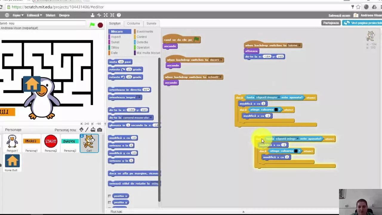The height and width of the screenshot is (215, 382).
Task: Click black color swatch in săgeată stânga script
Action: [x=296, y=151]
